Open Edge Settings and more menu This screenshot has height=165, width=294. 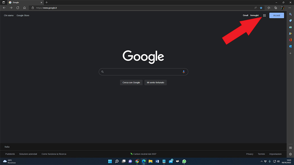pos(290,8)
